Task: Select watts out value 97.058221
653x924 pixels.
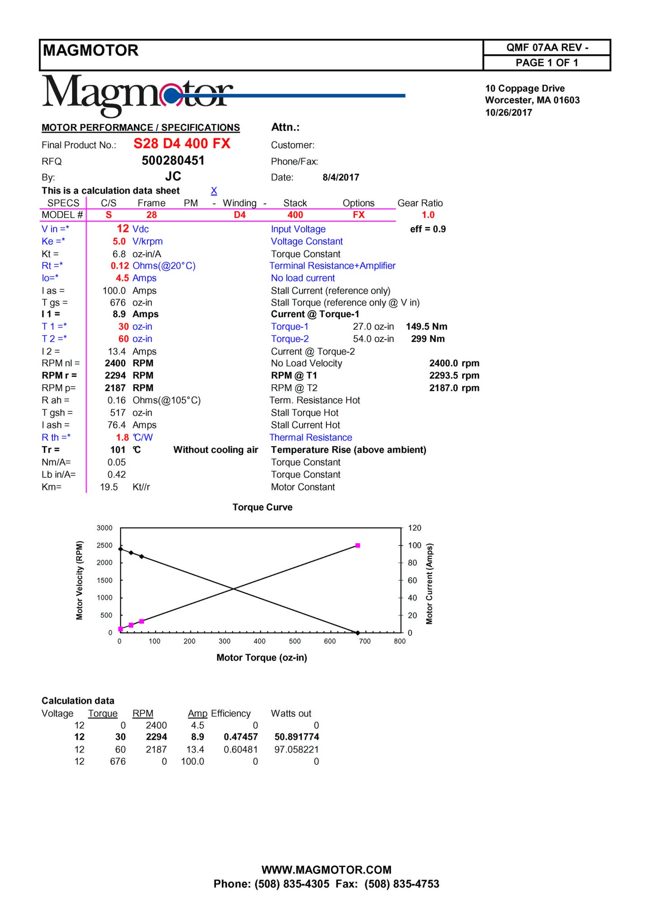Action: 297,749
